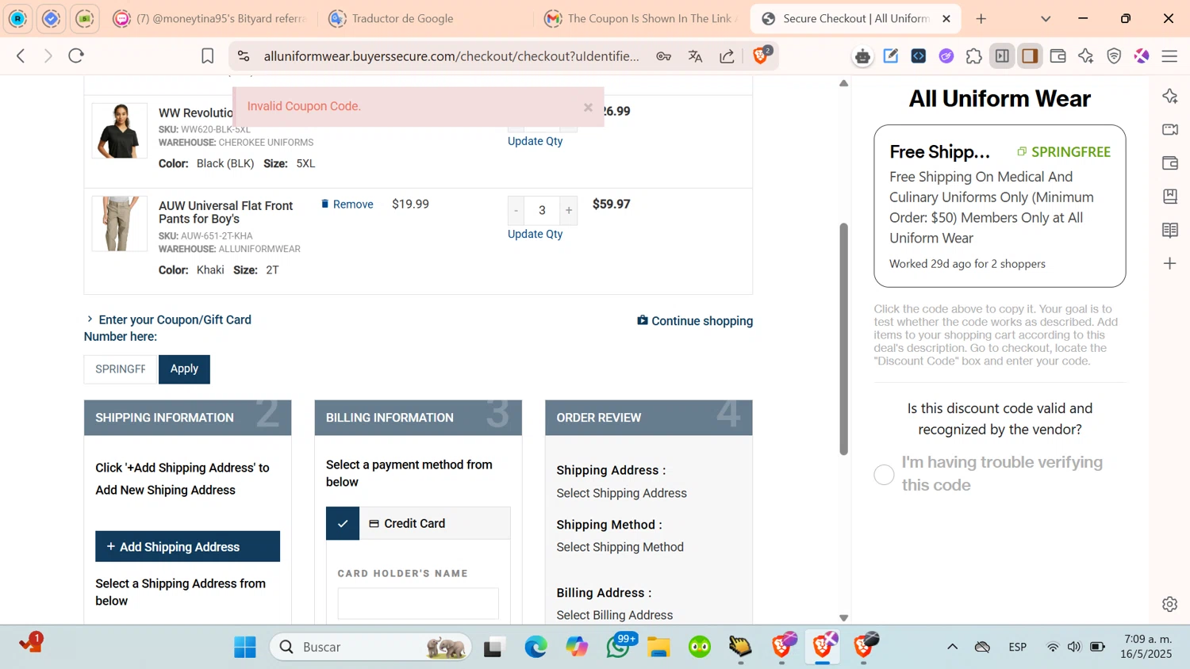Apply the coupon code
This screenshot has width=1190, height=669.
(x=184, y=369)
